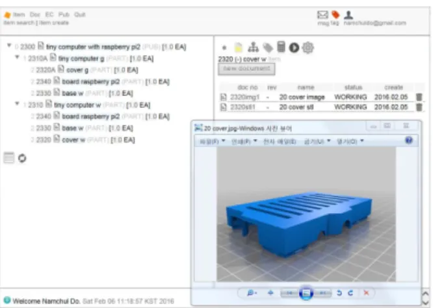The image size is (433, 308).
Task: Click the Quit menu item
Action: coord(79,15)
